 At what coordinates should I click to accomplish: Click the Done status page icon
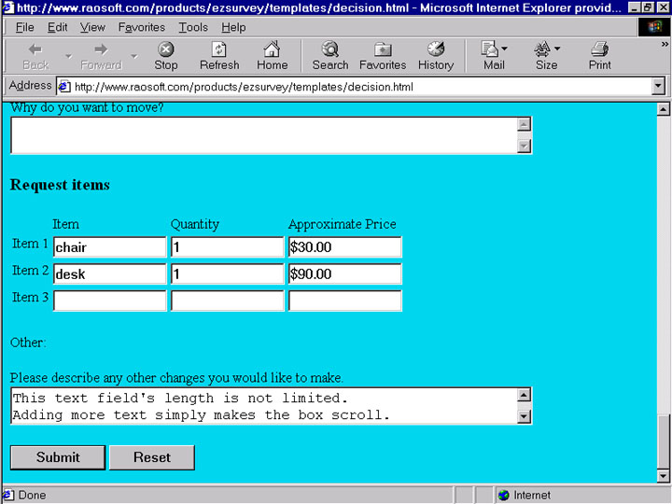(8, 495)
